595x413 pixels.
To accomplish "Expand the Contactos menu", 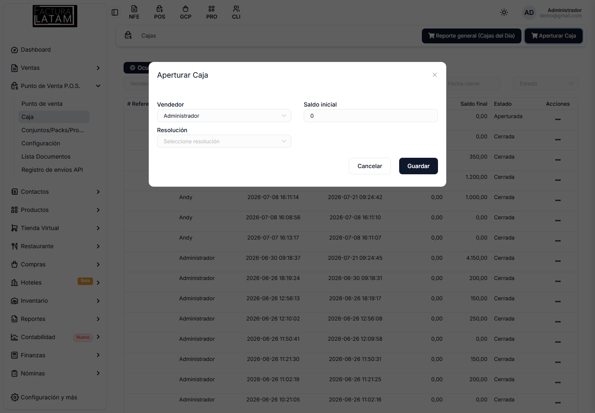I will pos(55,192).
